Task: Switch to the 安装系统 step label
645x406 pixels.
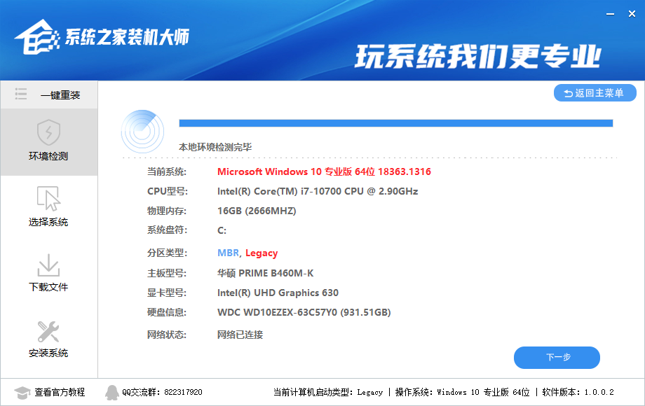Action: coord(48,353)
